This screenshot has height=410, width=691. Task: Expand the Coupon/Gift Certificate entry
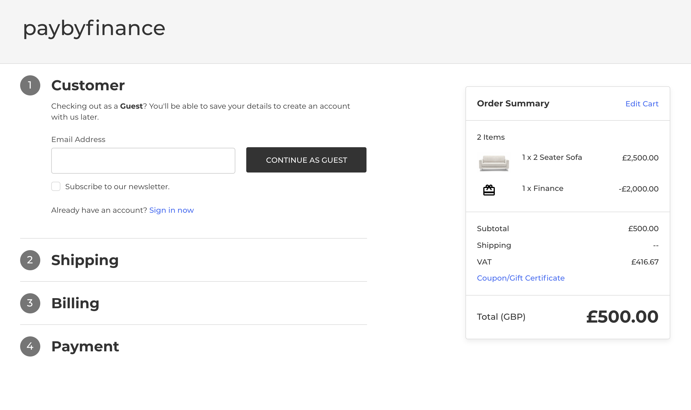point(520,278)
